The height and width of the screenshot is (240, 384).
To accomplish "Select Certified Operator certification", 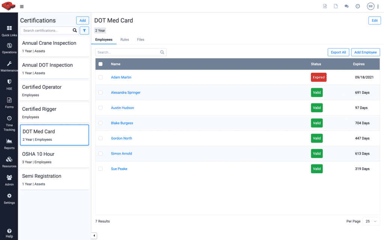I will pyautogui.click(x=54, y=91).
